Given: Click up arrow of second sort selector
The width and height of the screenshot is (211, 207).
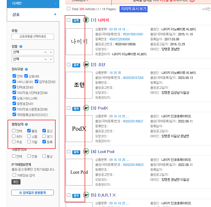Looking at the screenshot, I should pyautogui.click(x=46, y=59).
